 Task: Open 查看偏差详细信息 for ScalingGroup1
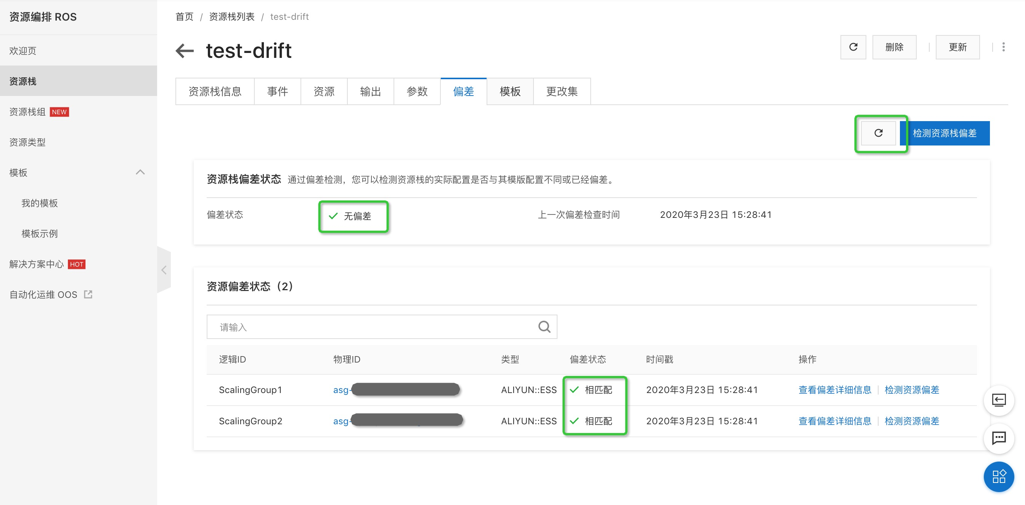click(835, 390)
